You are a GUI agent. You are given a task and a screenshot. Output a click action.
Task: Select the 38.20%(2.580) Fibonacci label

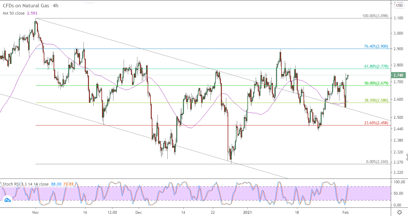pyautogui.click(x=376, y=100)
